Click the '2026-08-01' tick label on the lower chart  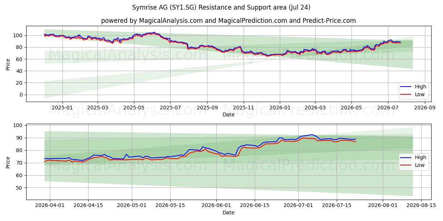tap(383, 205)
